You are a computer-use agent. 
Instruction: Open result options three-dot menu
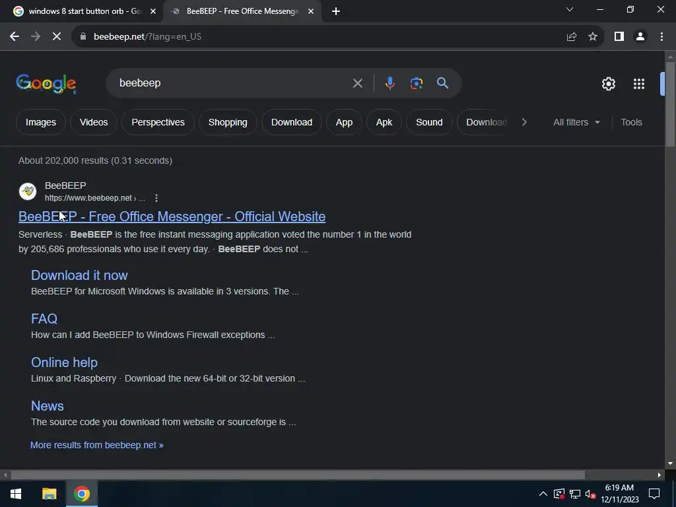point(156,198)
